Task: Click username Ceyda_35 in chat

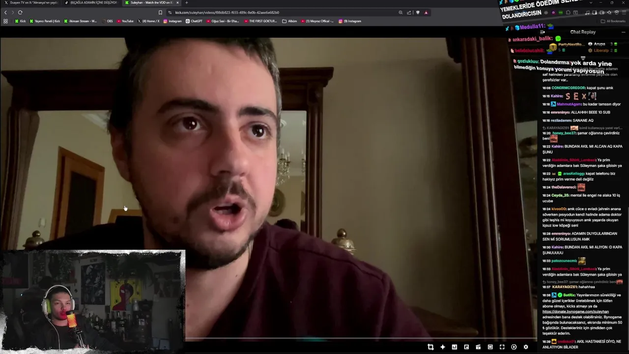Action: tap(560, 195)
